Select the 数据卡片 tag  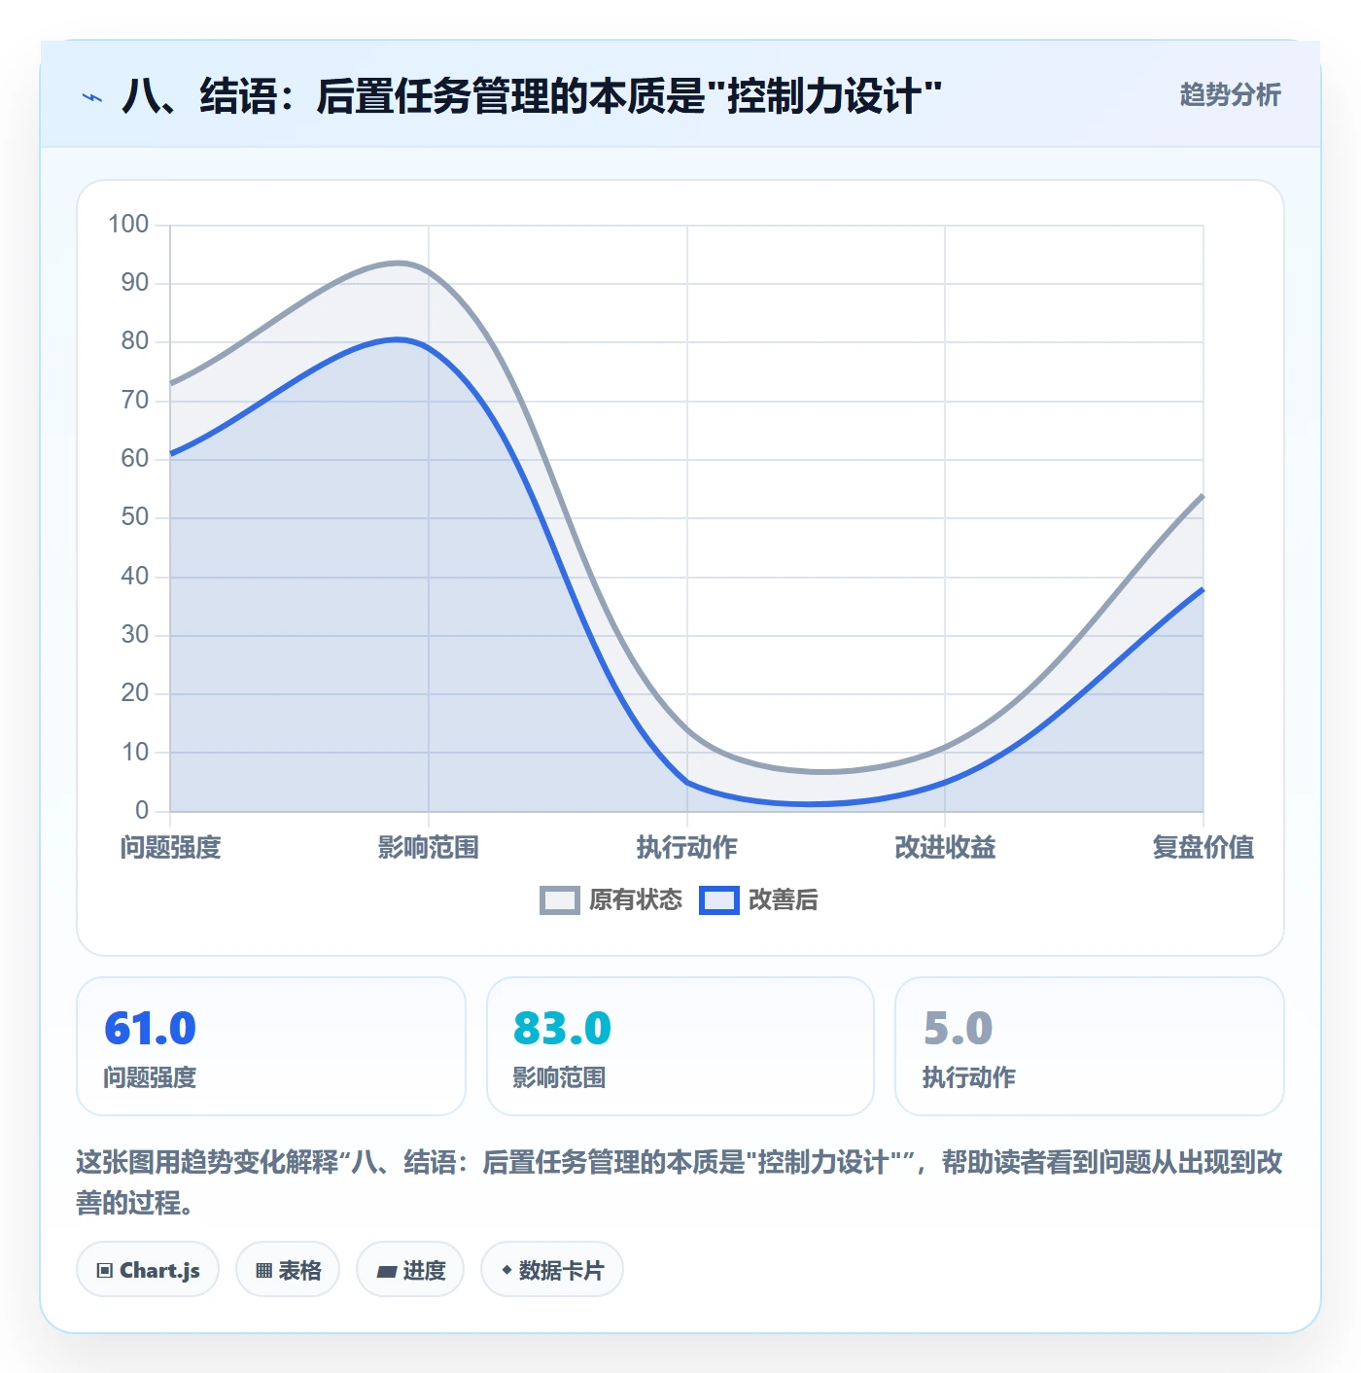click(x=552, y=1270)
